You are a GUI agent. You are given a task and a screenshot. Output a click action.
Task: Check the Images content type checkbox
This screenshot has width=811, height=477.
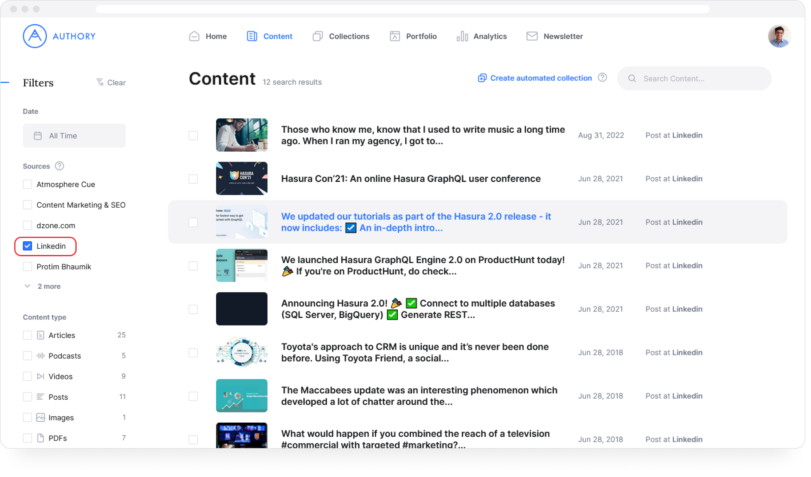27,418
